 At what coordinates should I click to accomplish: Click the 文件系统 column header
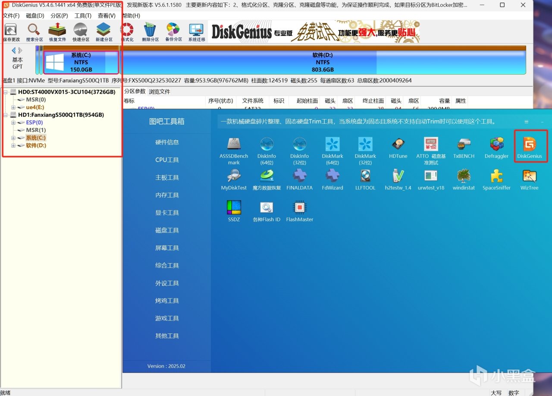point(253,101)
